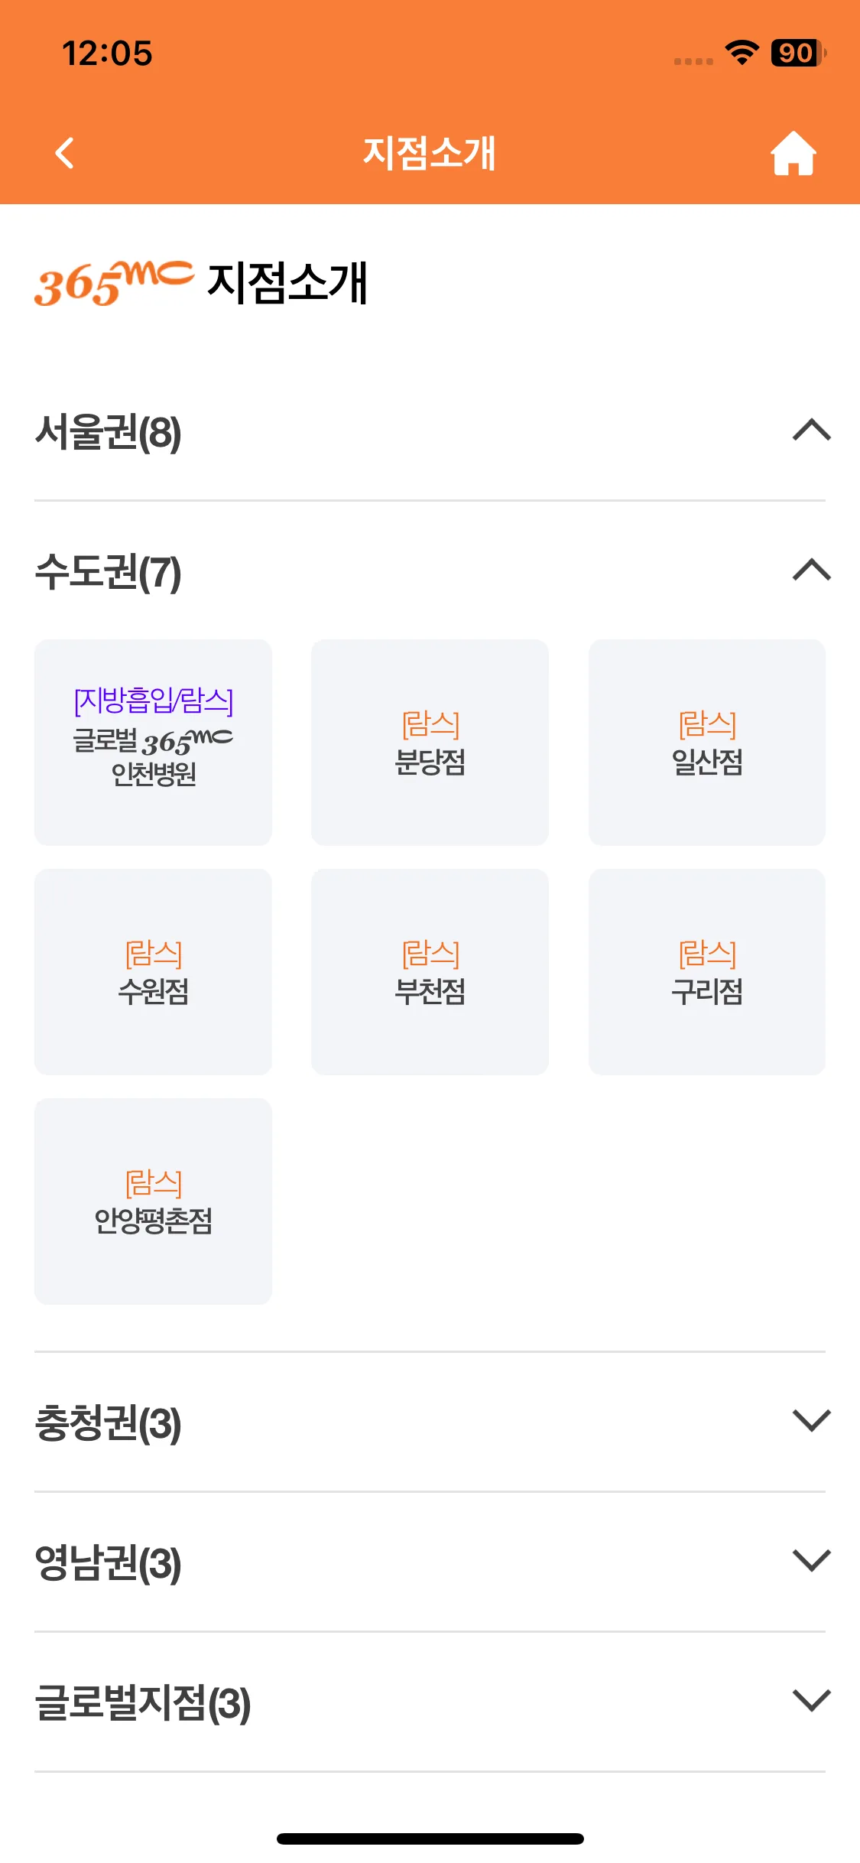This screenshot has height=1863, width=860.
Task: Tap the battery indicator showing 90
Action: tap(799, 53)
